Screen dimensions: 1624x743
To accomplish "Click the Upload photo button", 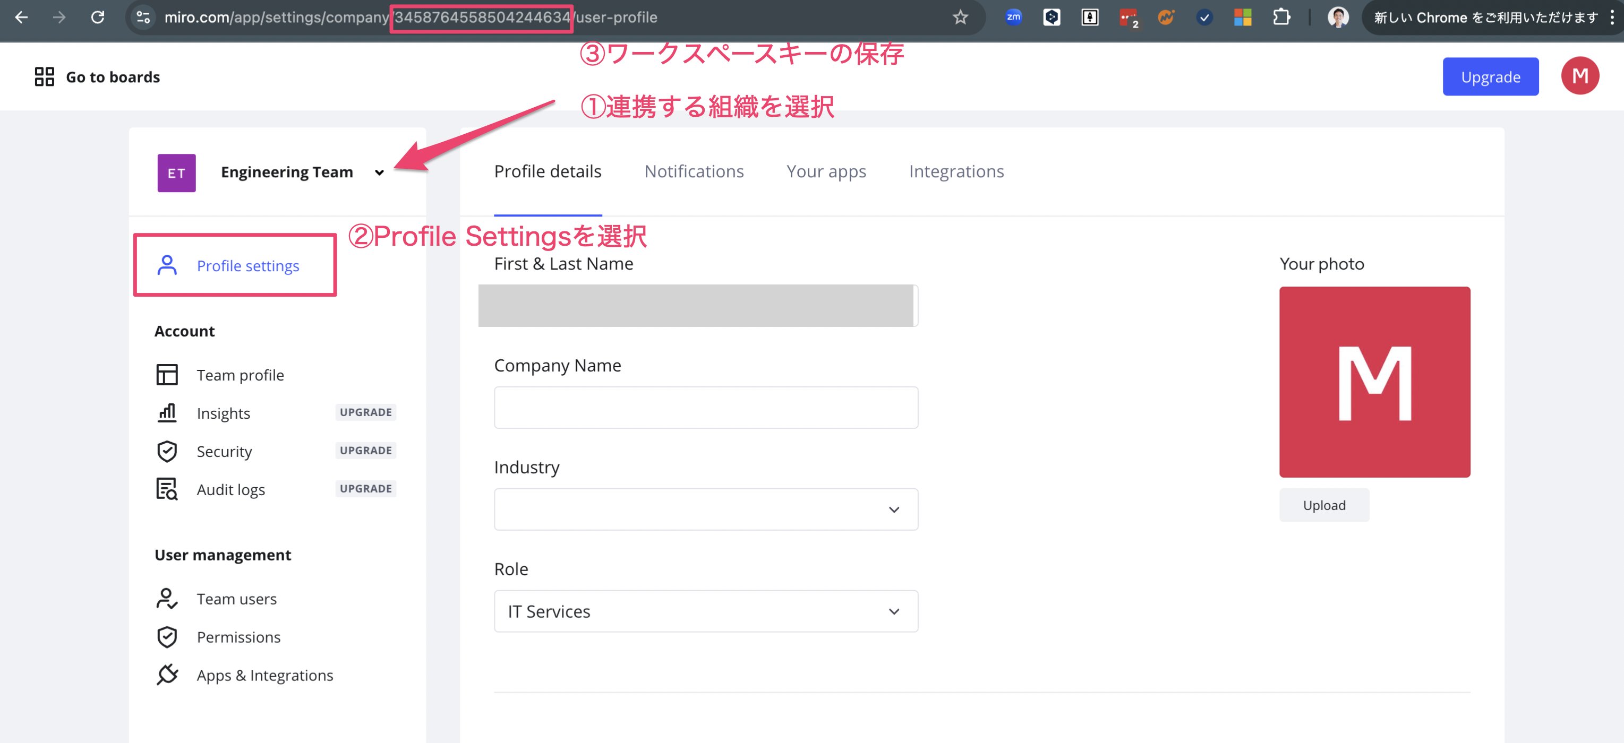I will (1324, 505).
